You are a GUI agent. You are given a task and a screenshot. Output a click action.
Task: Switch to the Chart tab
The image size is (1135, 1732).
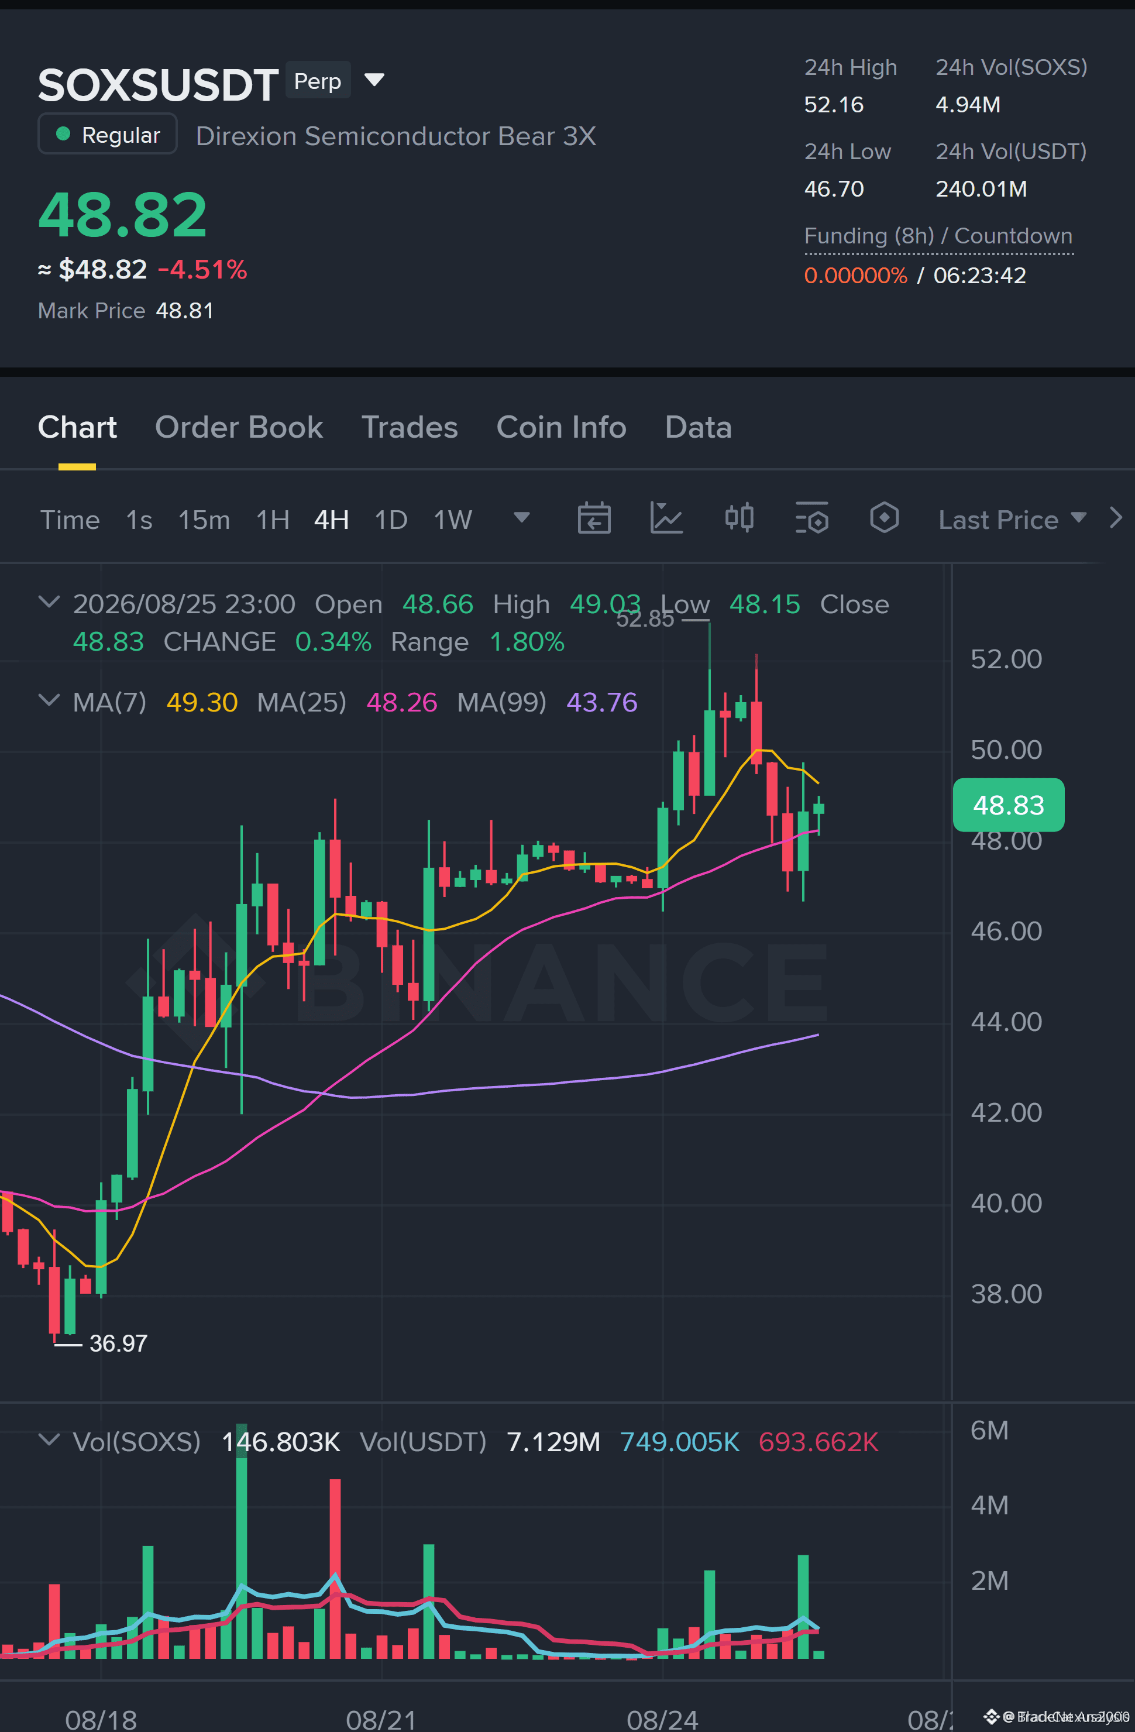[77, 427]
